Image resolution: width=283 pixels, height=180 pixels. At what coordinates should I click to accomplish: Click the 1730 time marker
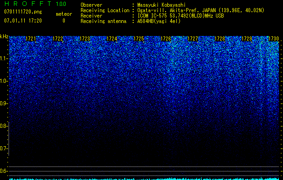coord(274,39)
